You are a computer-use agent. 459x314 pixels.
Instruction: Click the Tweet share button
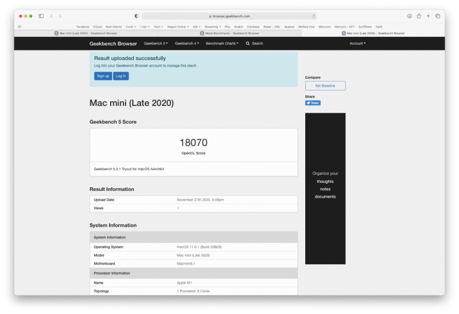[313, 103]
